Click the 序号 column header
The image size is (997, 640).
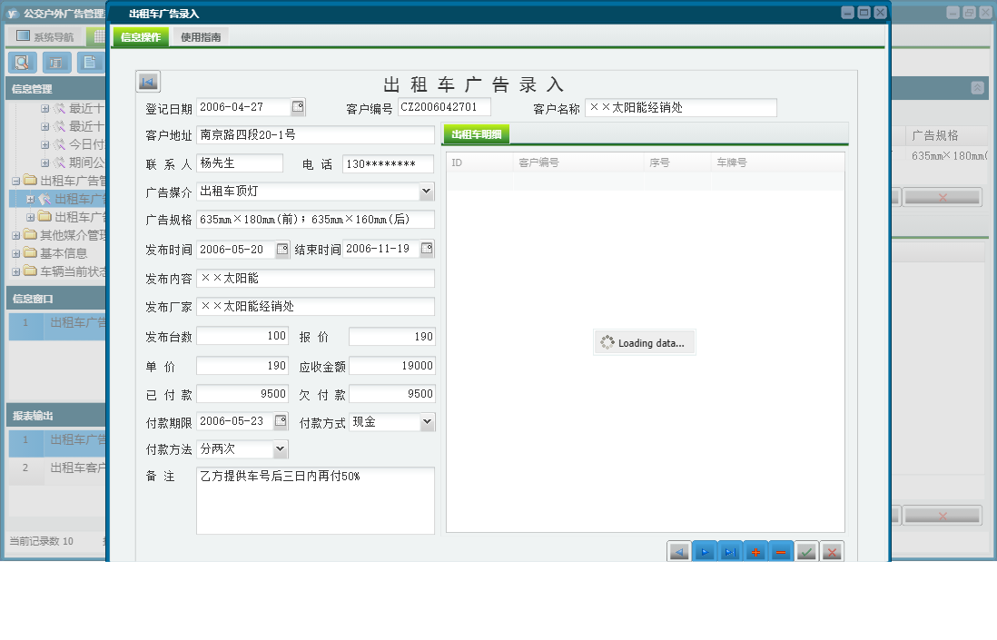[677, 162]
